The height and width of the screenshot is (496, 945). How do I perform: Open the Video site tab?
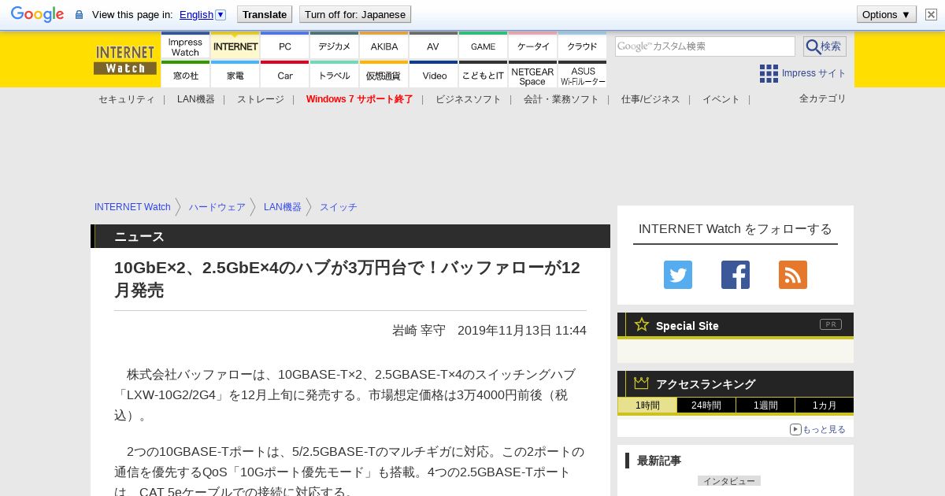[x=433, y=75]
